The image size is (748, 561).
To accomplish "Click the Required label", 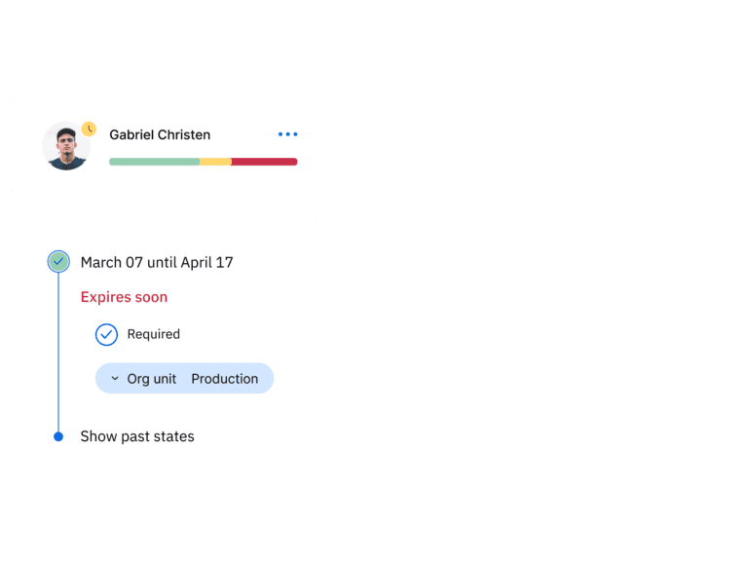I will click(154, 334).
